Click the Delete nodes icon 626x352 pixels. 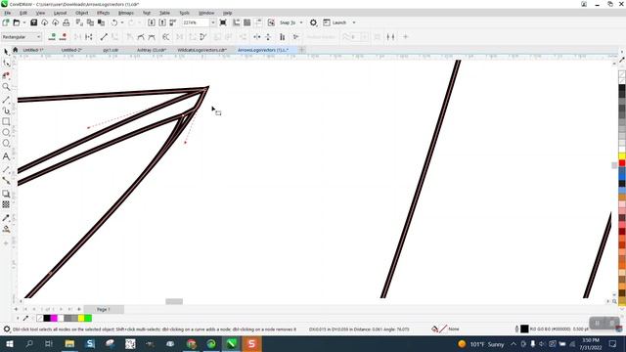[x=63, y=37]
